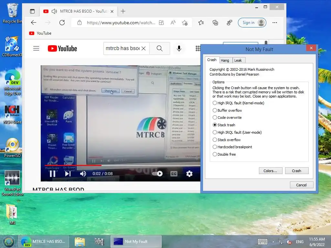This screenshot has width=331, height=248.
Task: Refresh the YouTube page
Action: tap(62, 23)
